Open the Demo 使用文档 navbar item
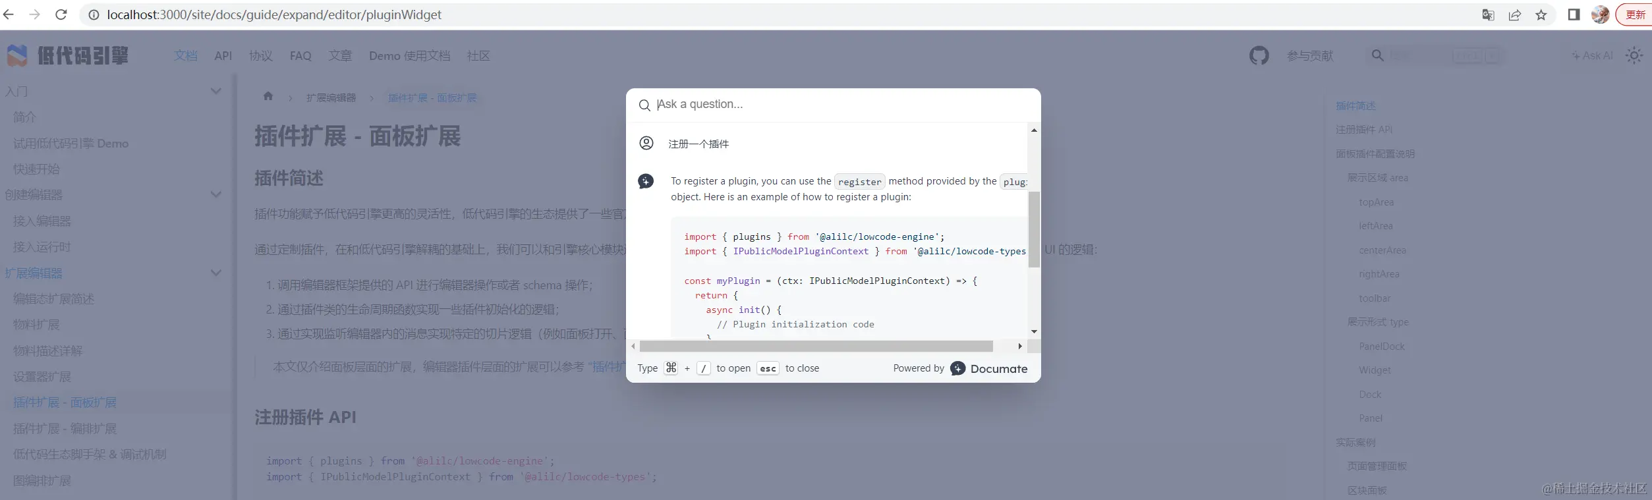The width and height of the screenshot is (1652, 500). pyautogui.click(x=410, y=56)
